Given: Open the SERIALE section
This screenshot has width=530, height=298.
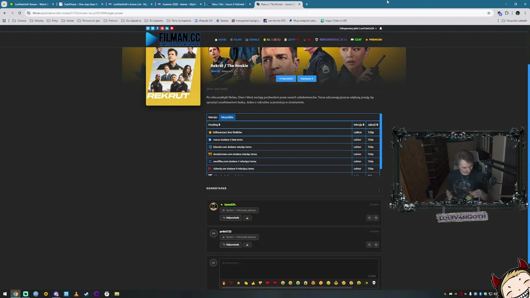Looking at the screenshot, I should 253,40.
